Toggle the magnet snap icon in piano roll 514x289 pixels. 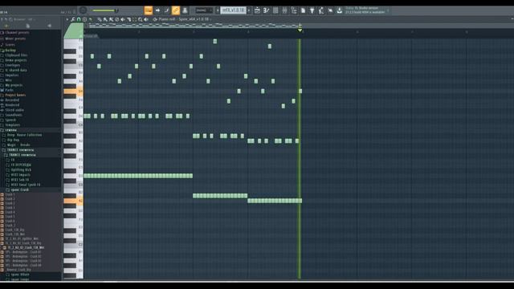click(79, 19)
